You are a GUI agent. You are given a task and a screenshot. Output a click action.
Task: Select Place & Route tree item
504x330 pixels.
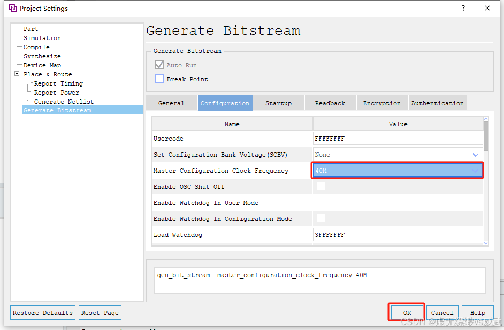[x=48, y=74]
